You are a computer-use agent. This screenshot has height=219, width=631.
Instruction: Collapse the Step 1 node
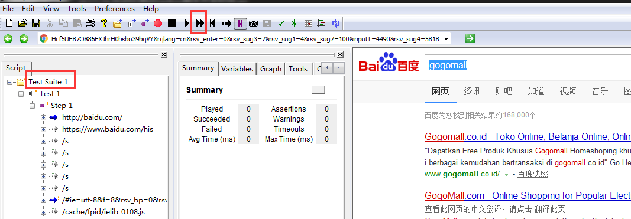(32, 106)
